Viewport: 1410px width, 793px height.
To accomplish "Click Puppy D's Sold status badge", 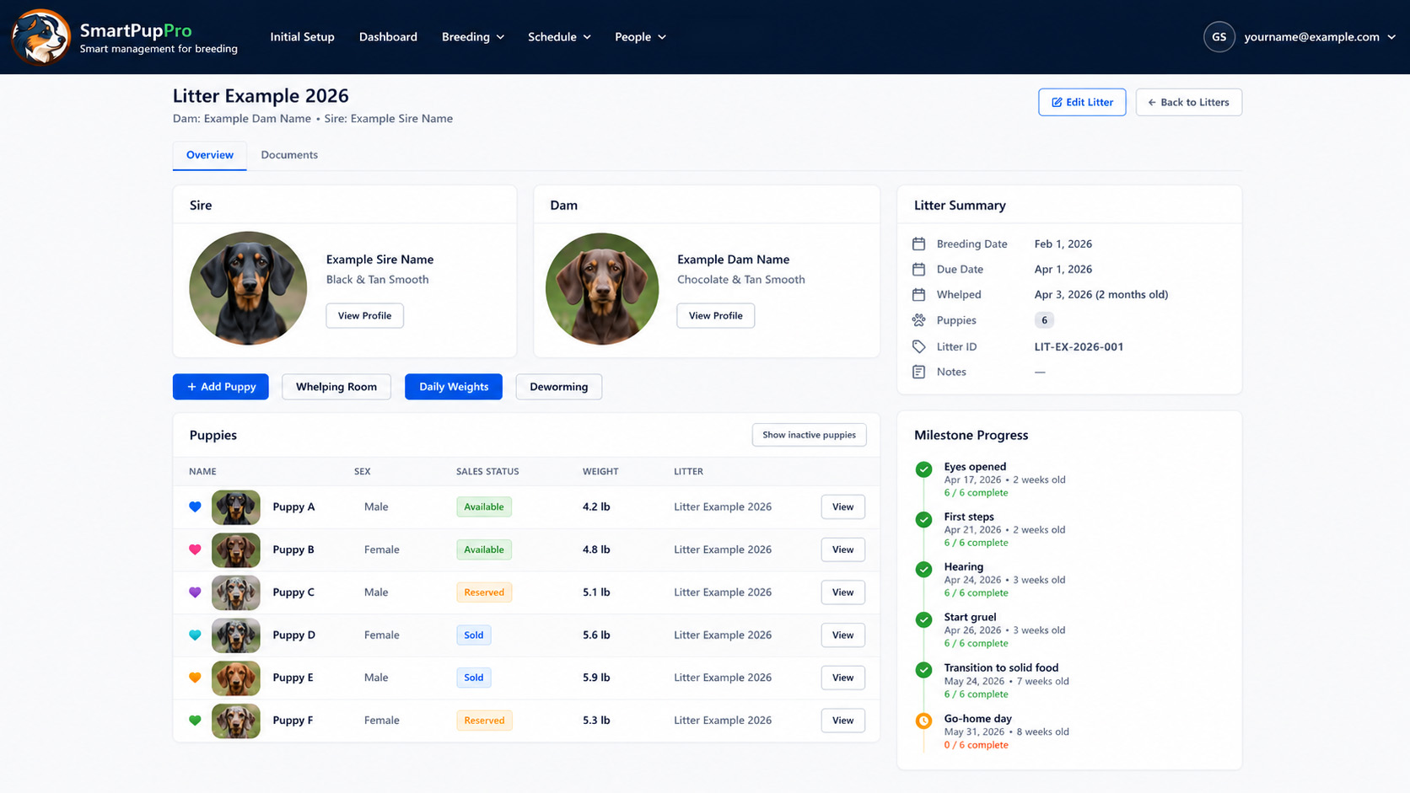I will (x=474, y=635).
